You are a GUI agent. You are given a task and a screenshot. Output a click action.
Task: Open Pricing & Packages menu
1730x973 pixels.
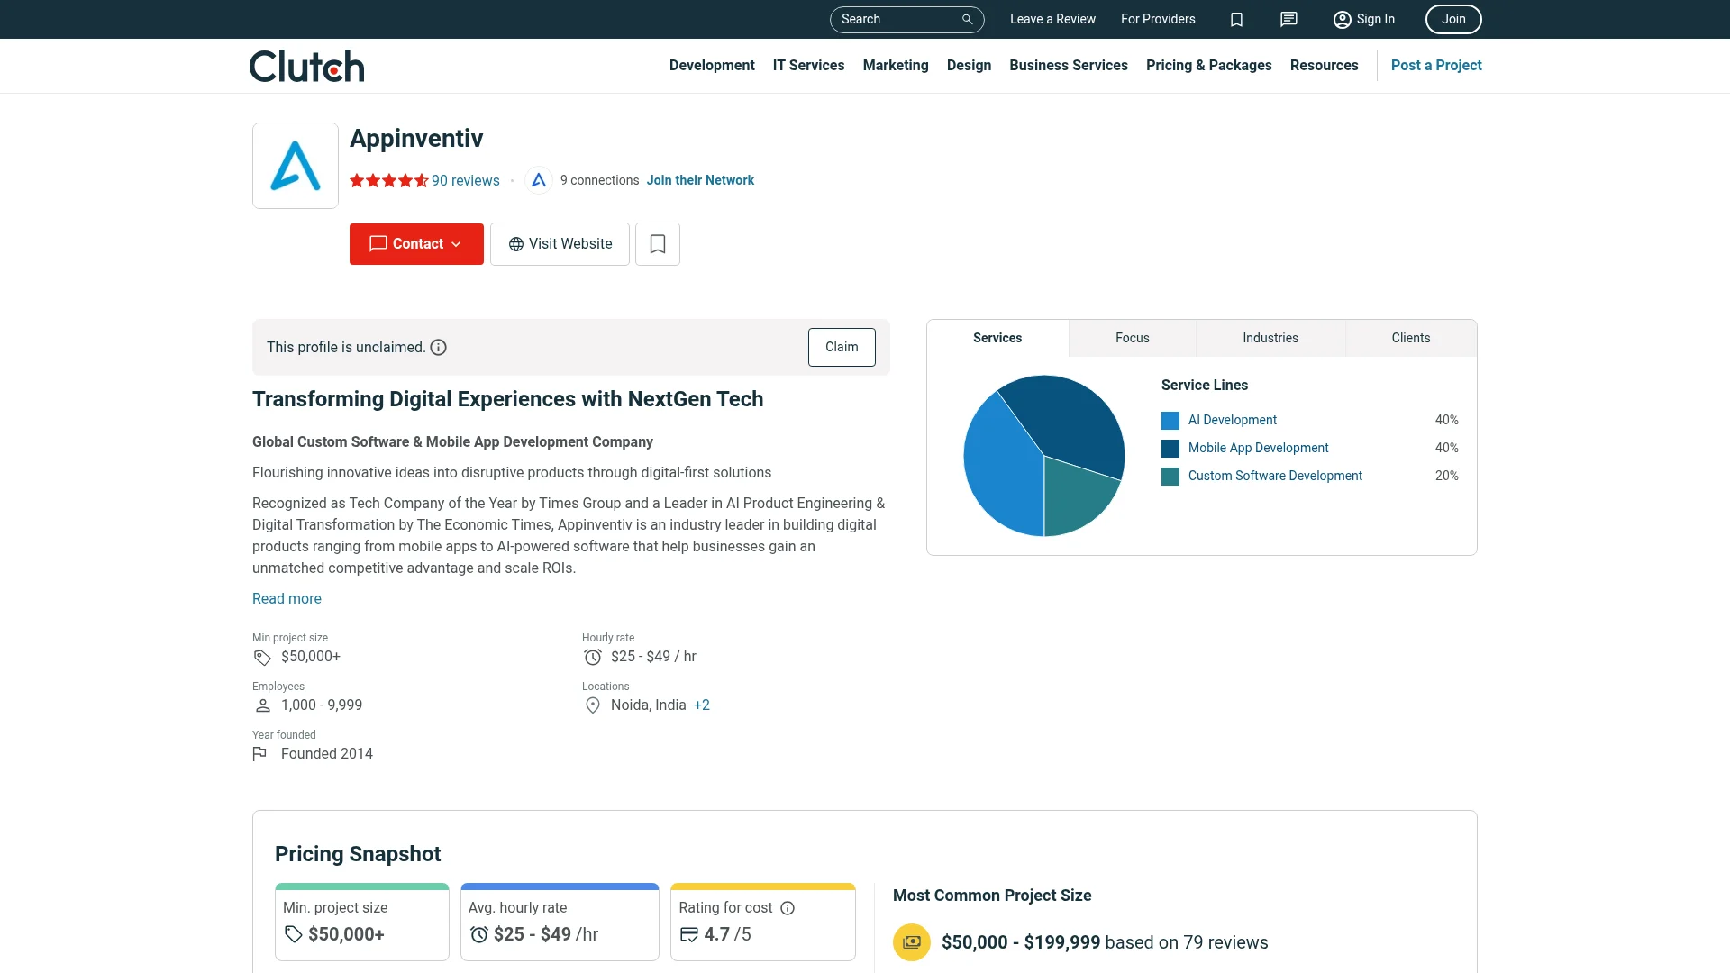pos(1209,66)
